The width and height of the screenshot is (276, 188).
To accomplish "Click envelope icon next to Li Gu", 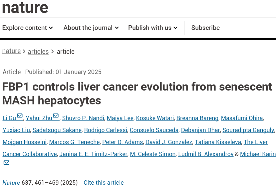I will tap(20, 116).
